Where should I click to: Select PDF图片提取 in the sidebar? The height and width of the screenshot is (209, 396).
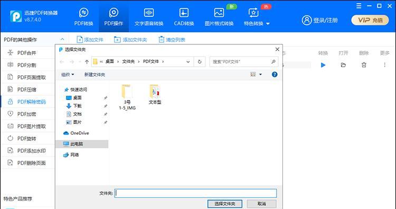click(x=28, y=126)
